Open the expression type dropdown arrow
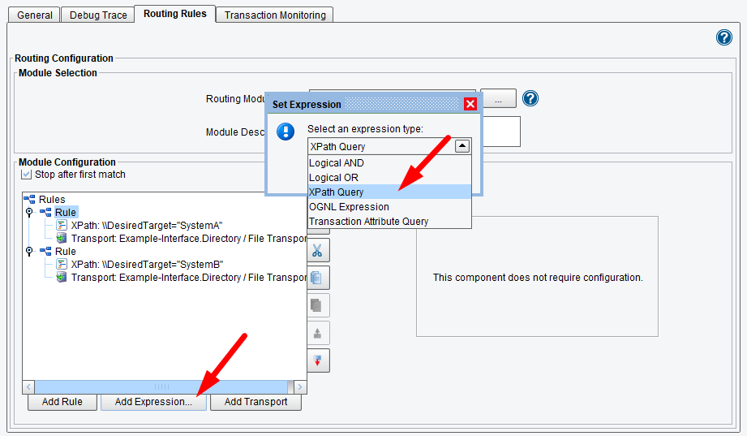Screen dimensions: 747x436 (462, 146)
